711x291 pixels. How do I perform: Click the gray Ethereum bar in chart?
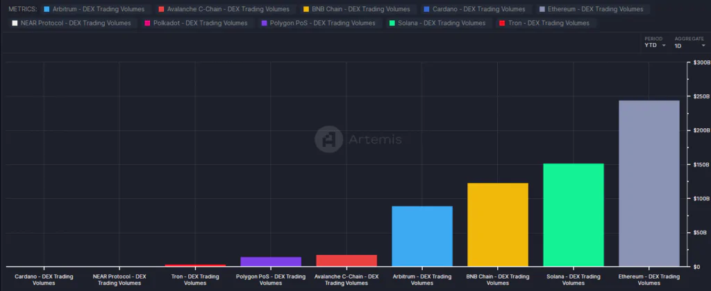click(x=649, y=184)
